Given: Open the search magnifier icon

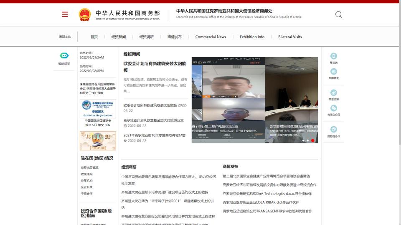Looking at the screenshot, I should pos(339,15).
